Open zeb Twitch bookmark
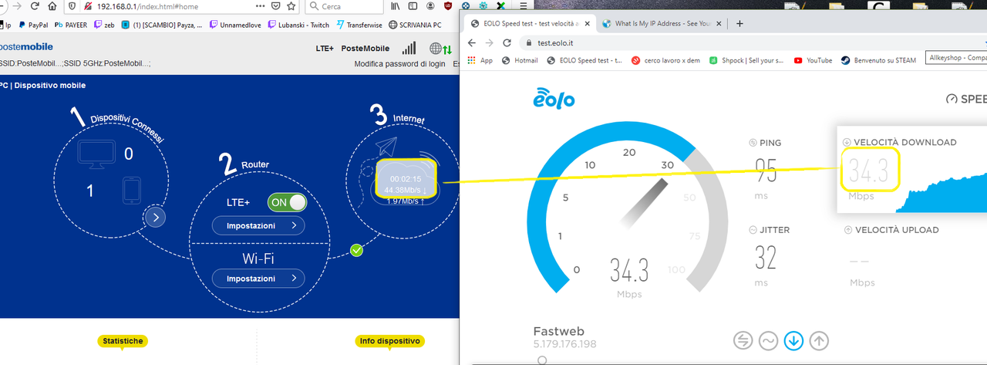 click(105, 25)
